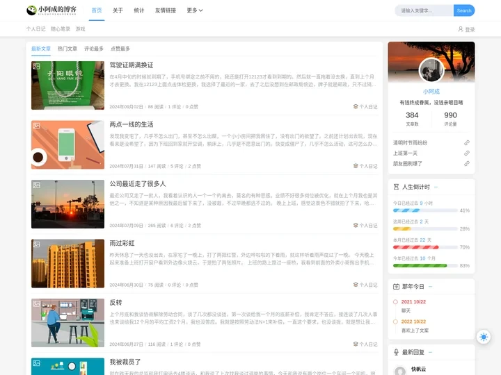Image resolution: width=501 pixels, height=375 pixels.
Task: Click the author avatar picture
Action: (431, 70)
